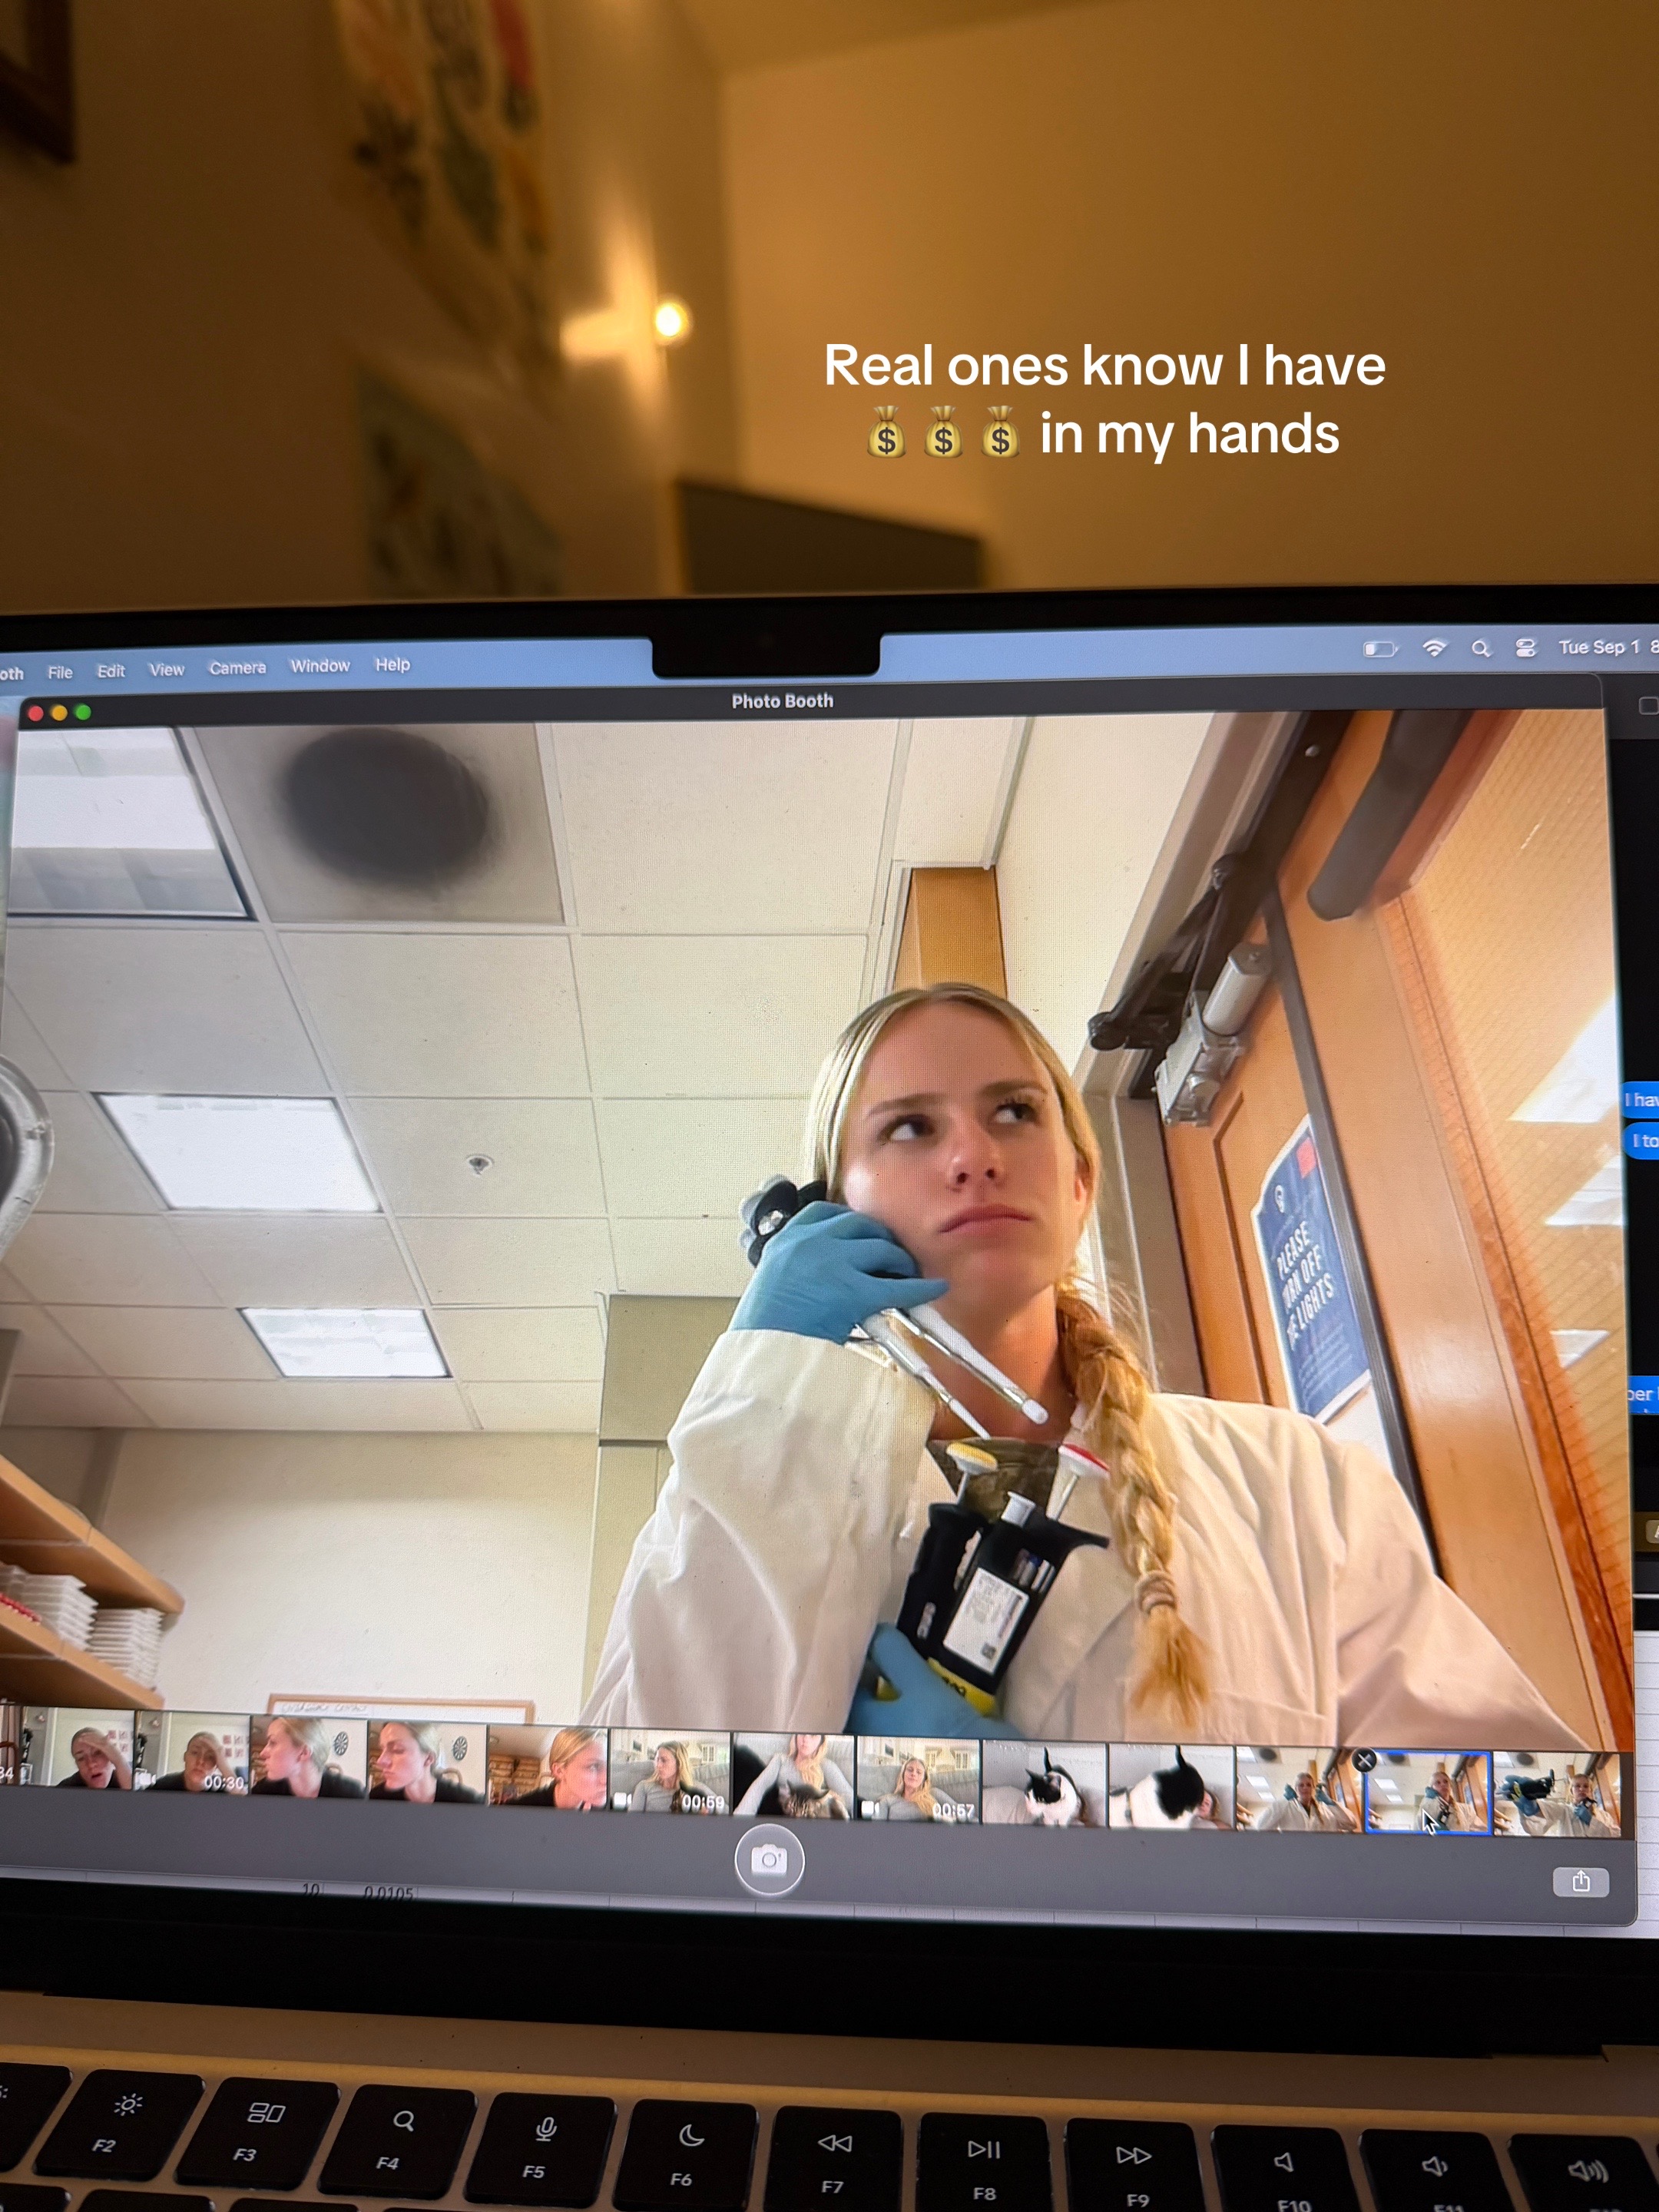
Task: Open the Wi-Fi status menu
Action: coord(1434,648)
